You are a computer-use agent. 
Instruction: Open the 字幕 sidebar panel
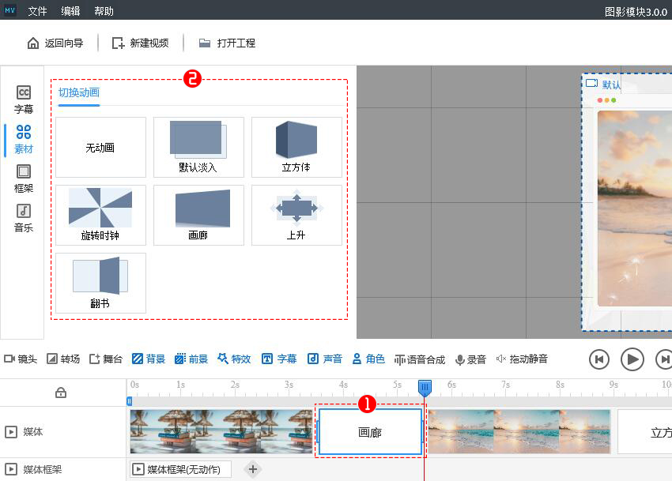click(24, 100)
